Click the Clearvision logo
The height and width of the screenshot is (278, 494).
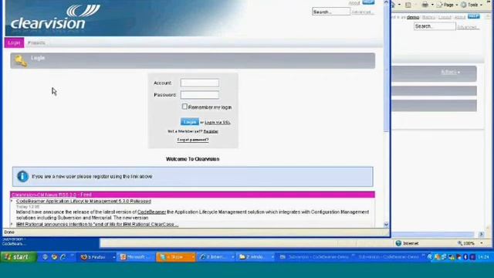56,17
